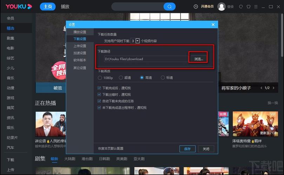Open 剧集 in the sidebar
This screenshot has width=284, height=175.
point(11,38)
